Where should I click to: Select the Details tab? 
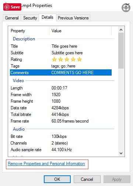tap(48, 17)
